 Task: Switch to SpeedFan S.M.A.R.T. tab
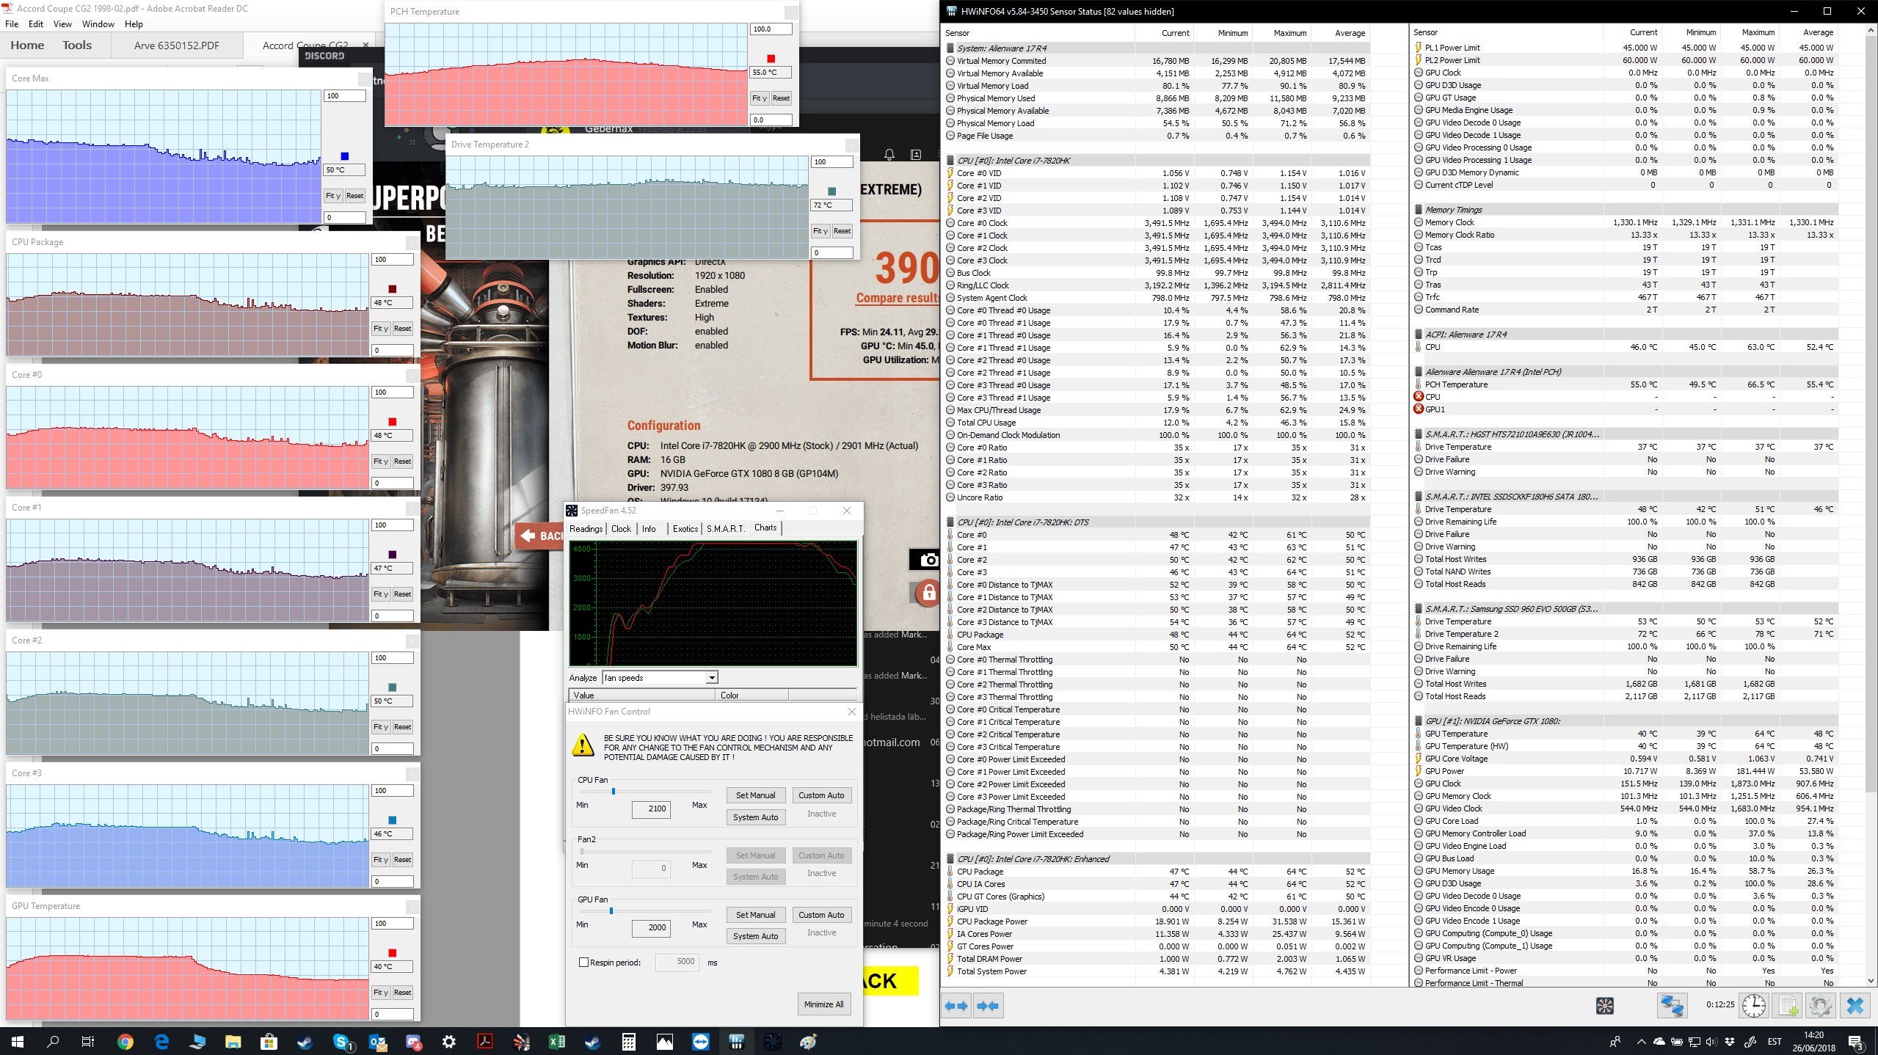click(x=725, y=528)
